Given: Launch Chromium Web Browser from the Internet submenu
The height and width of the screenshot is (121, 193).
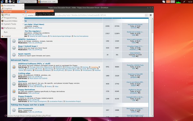Looking at the screenshot, I should pos(39,12).
